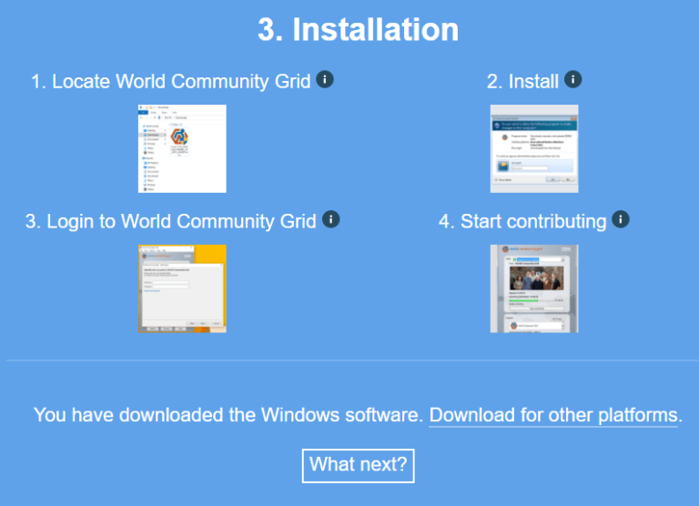Click World Community Grid installer icon in first screenshot
Image resolution: width=699 pixels, height=506 pixels.
click(180, 137)
